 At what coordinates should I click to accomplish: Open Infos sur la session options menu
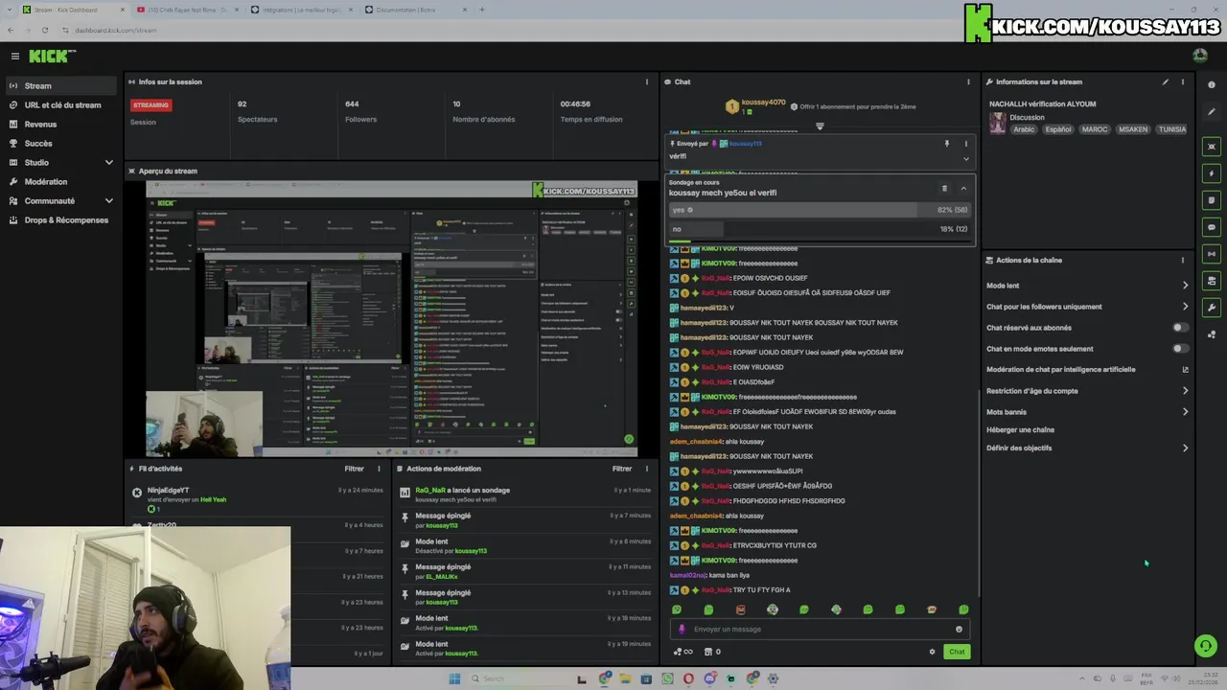coord(646,81)
